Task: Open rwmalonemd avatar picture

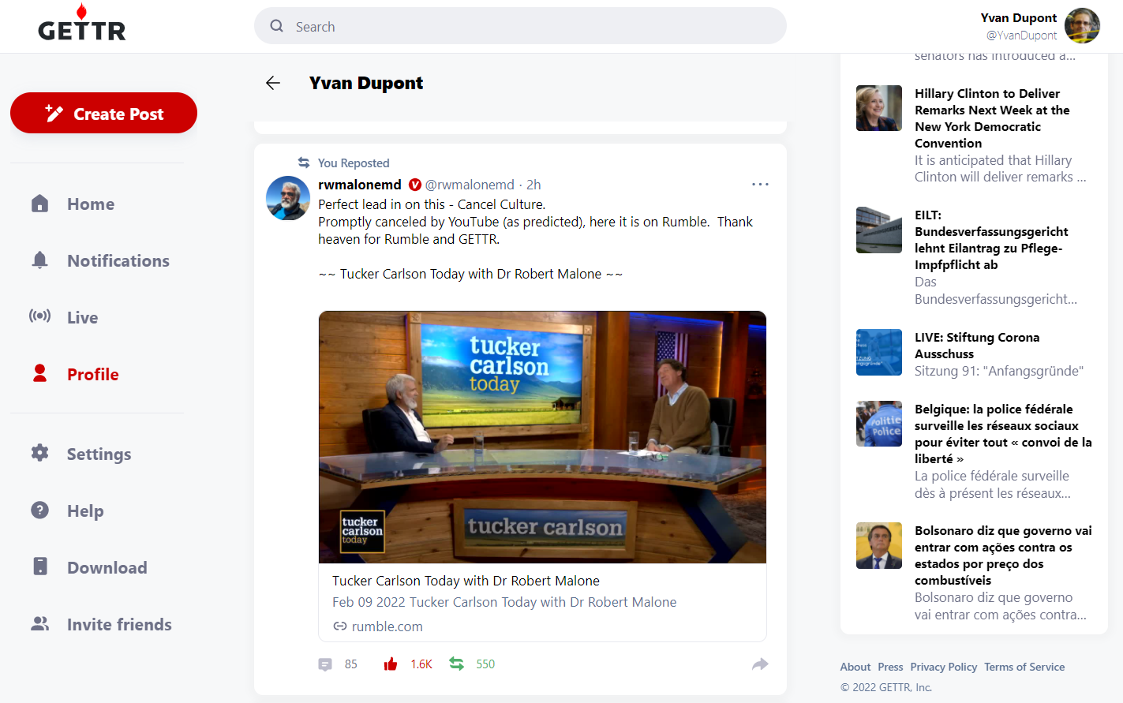Action: 288,198
